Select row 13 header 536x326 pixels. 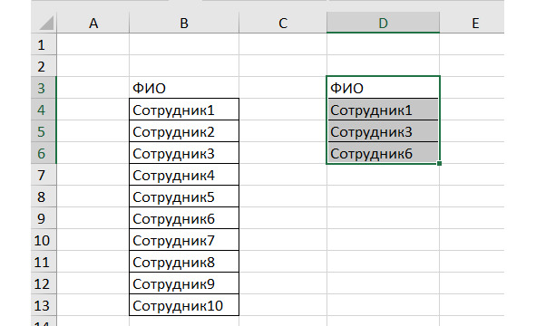(x=44, y=305)
